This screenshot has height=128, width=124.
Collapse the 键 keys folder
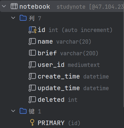(13, 111)
